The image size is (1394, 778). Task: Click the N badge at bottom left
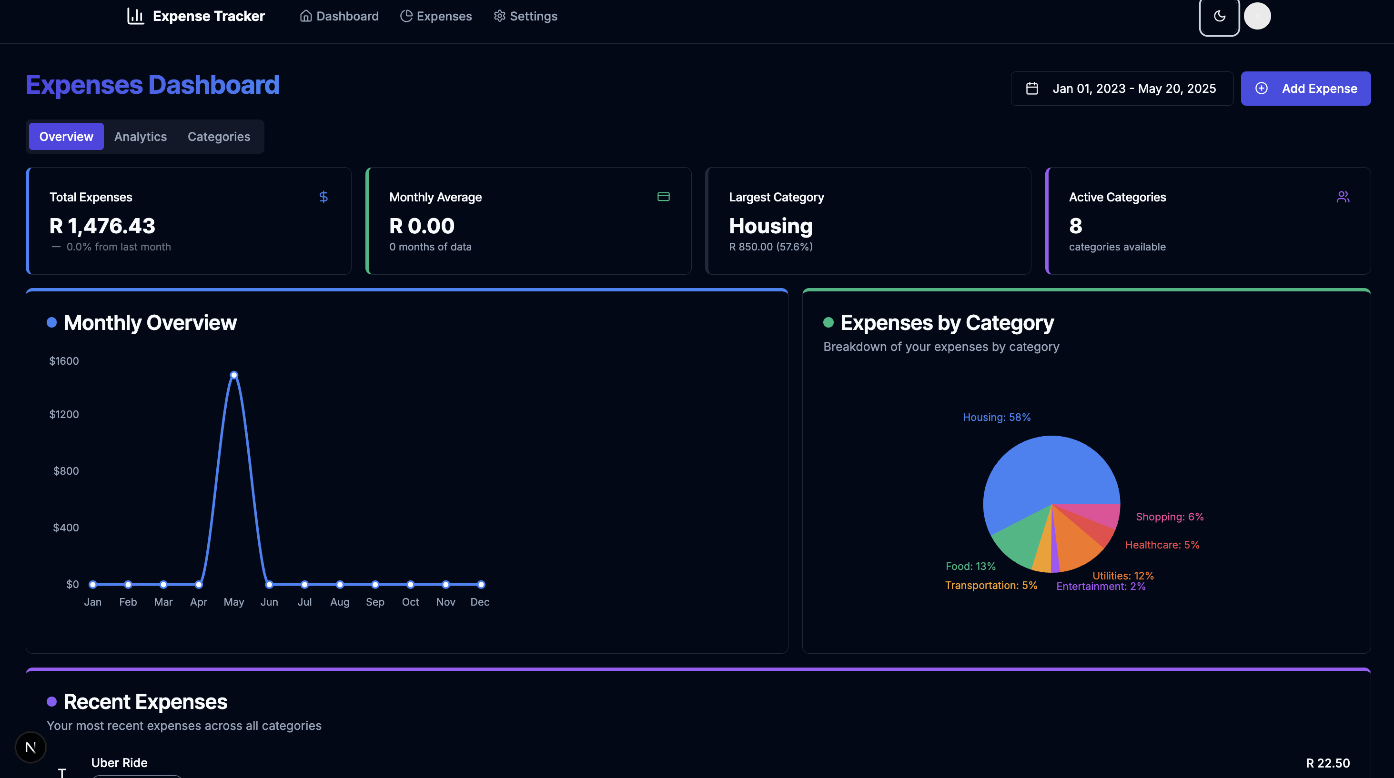click(x=30, y=747)
